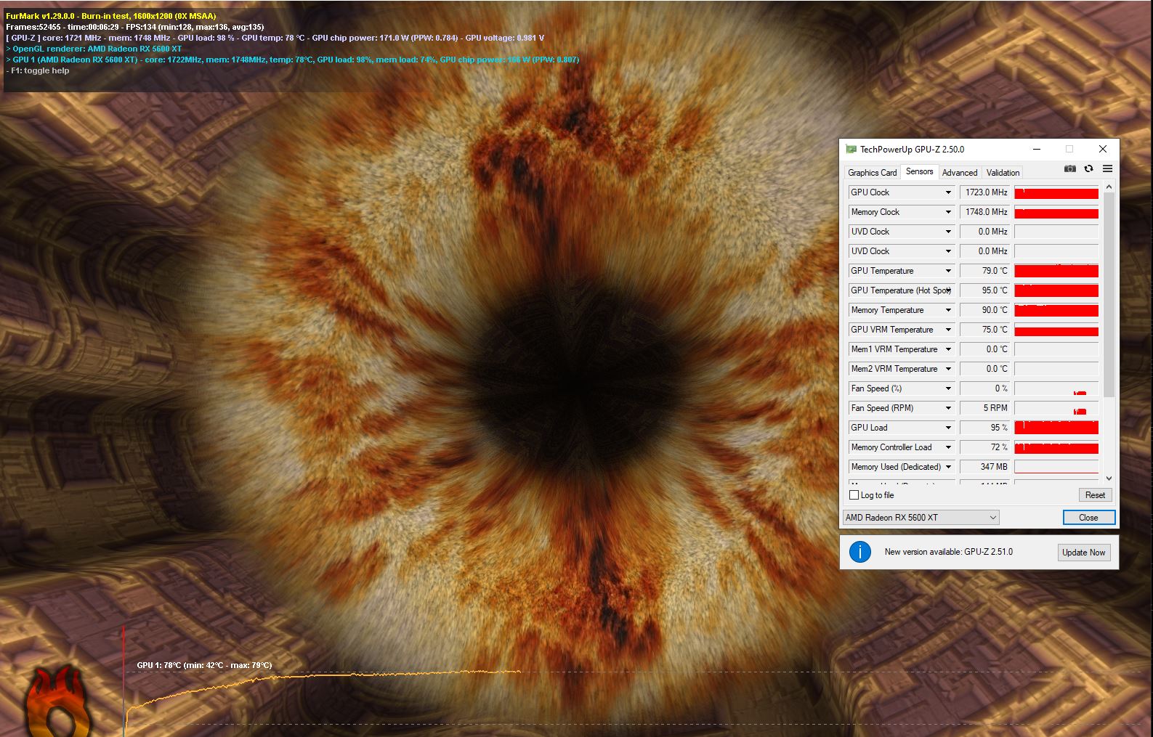Open the GPU Temperature sensor dropdown
Image resolution: width=1153 pixels, height=737 pixels.
pos(948,271)
